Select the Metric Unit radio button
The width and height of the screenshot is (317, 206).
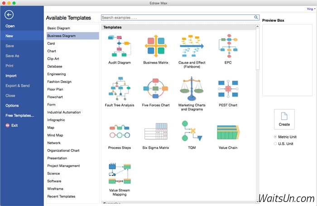(x=275, y=137)
